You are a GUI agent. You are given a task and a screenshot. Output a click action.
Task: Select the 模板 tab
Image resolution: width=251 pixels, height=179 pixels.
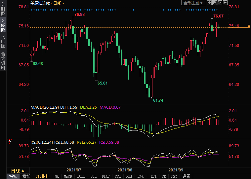pos(26,176)
